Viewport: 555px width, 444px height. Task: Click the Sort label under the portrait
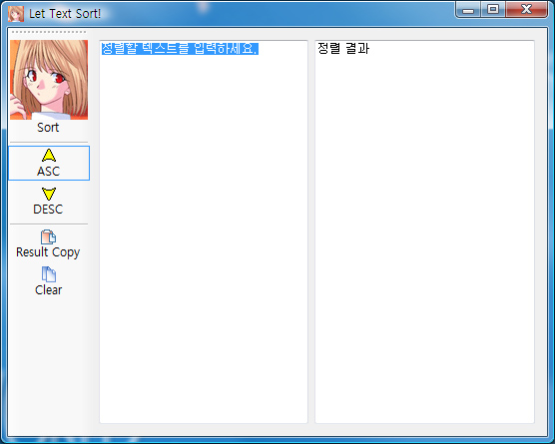pyautogui.click(x=48, y=128)
